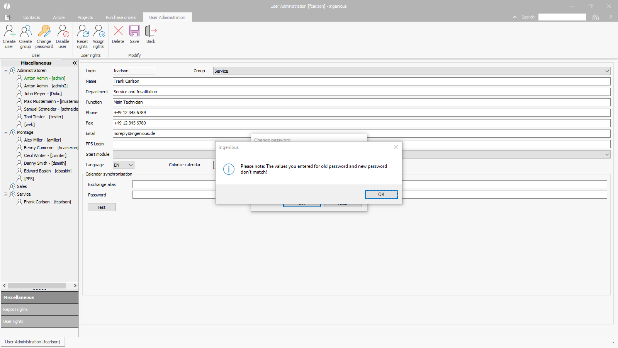Close the ingenious message dialog
Screen dimensions: 618x348
(x=396, y=147)
